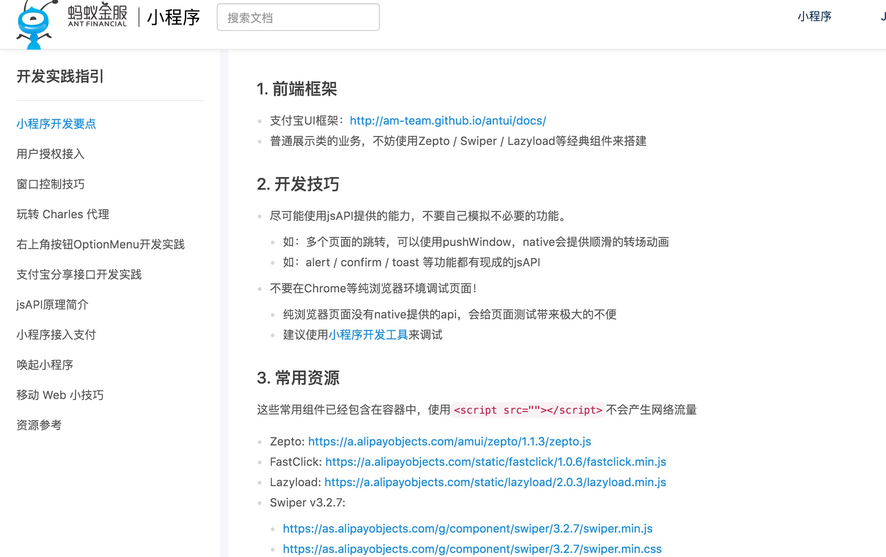886x557 pixels.
Task: Open the swiper.min.css link
Action: click(472, 549)
